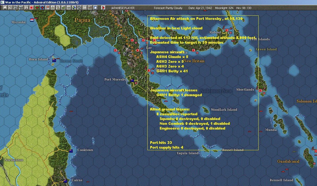This screenshot has width=317, height=186.
Task: Click the 'G4M1 Betty: 1 damaged' line
Action: (x=179, y=95)
